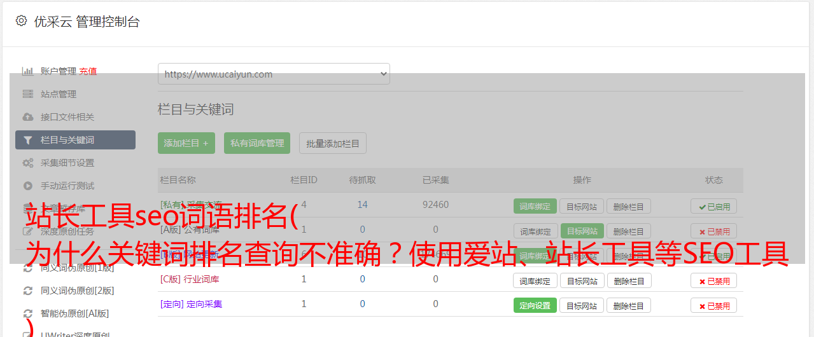Open 采集细节设置 in the sidebar
The width and height of the screenshot is (814, 337).
coord(67,163)
